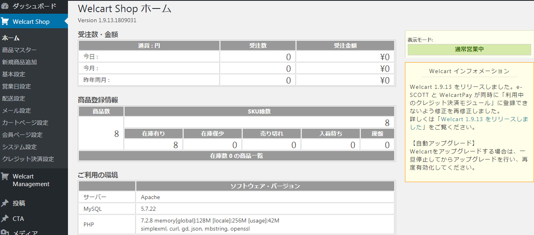Click the pin icon beside 投稿
This screenshot has width=534, height=235.
point(5,203)
